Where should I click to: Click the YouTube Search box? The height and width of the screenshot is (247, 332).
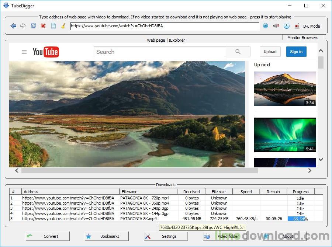click(160, 52)
